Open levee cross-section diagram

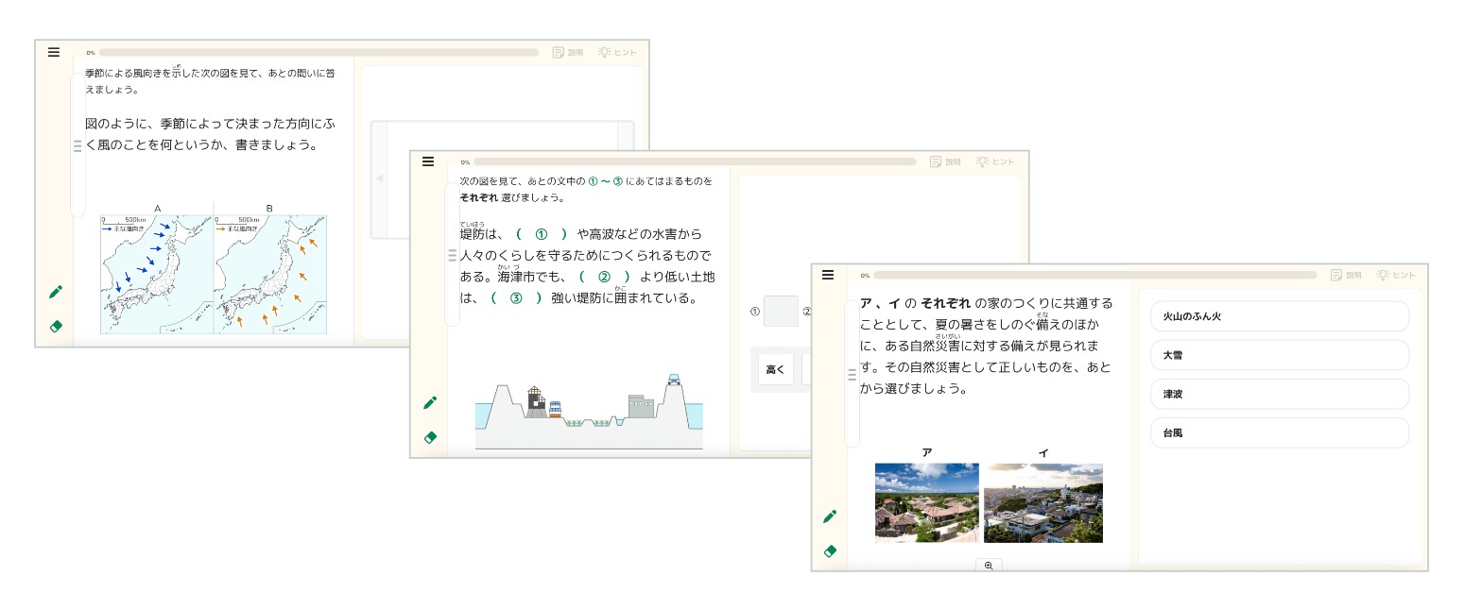[x=589, y=412]
